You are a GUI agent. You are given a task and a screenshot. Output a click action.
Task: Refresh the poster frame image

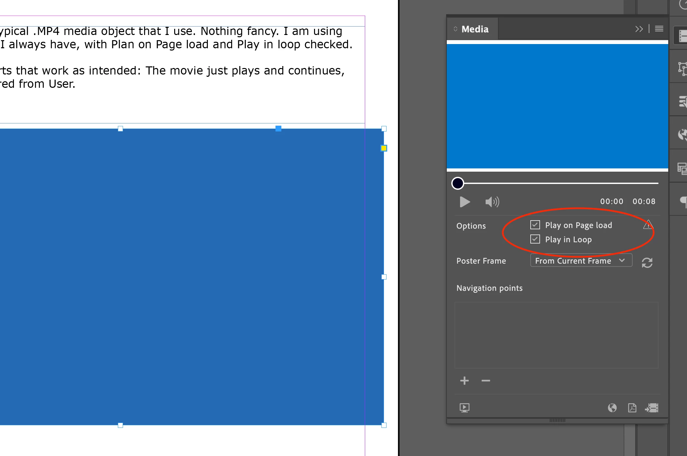(x=647, y=263)
